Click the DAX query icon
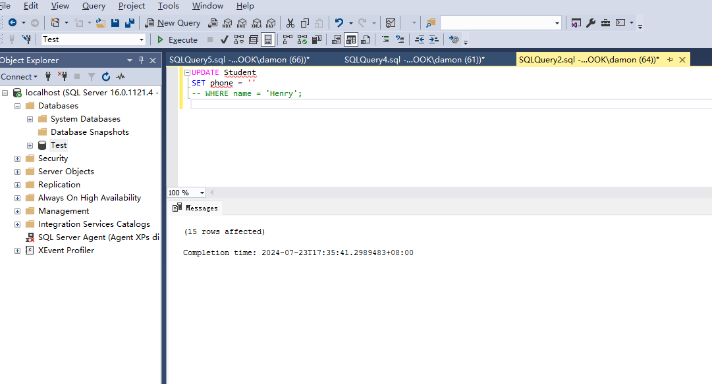Image resolution: width=712 pixels, height=384 pixels. click(271, 22)
